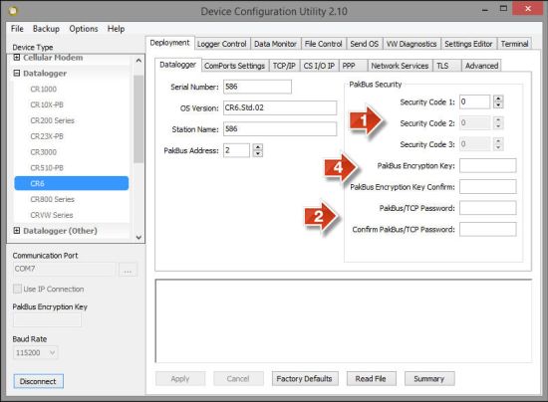The image size is (548, 402).
Task: Click the PakBus/TCP Password field
Action: [488, 208]
